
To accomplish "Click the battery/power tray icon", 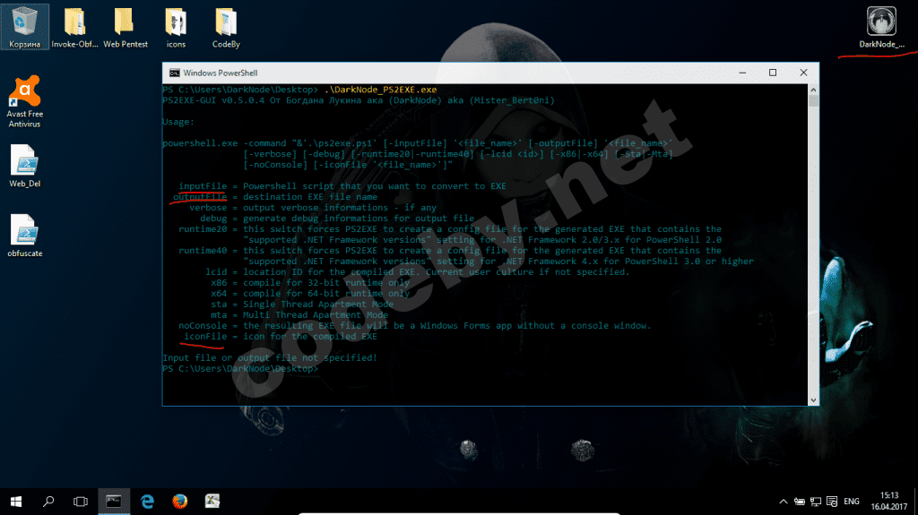I will tap(799, 502).
